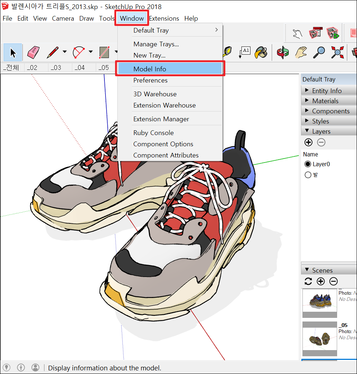Click the delete layer minus button

321,142
